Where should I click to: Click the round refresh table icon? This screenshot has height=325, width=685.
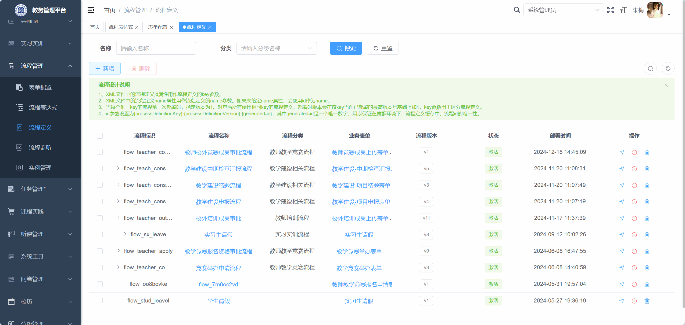[x=668, y=69]
